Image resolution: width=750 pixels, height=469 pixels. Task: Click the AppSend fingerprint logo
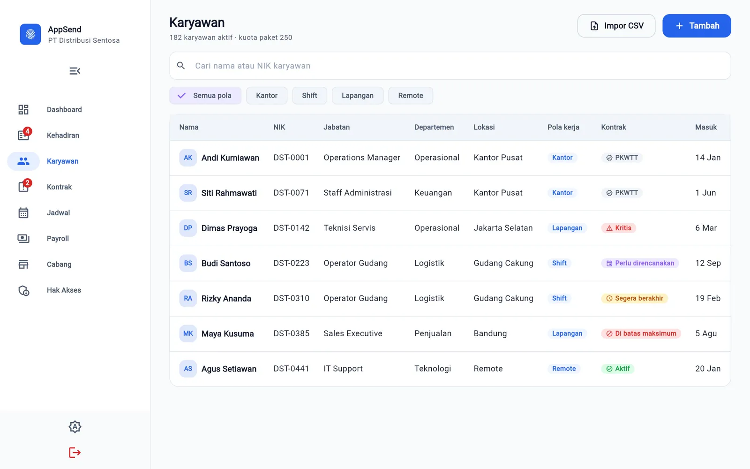click(x=30, y=34)
